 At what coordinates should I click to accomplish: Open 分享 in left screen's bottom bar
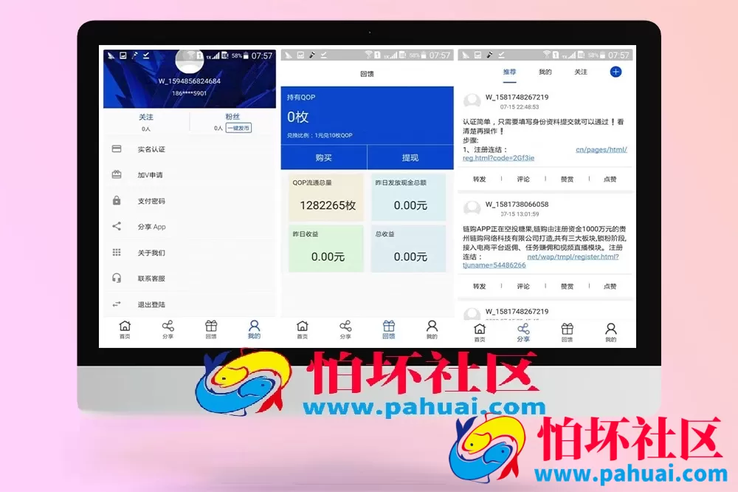pos(168,329)
